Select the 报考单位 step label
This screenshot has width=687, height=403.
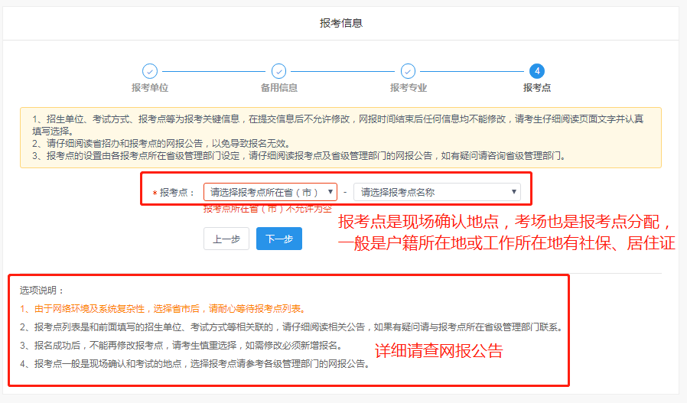point(150,88)
